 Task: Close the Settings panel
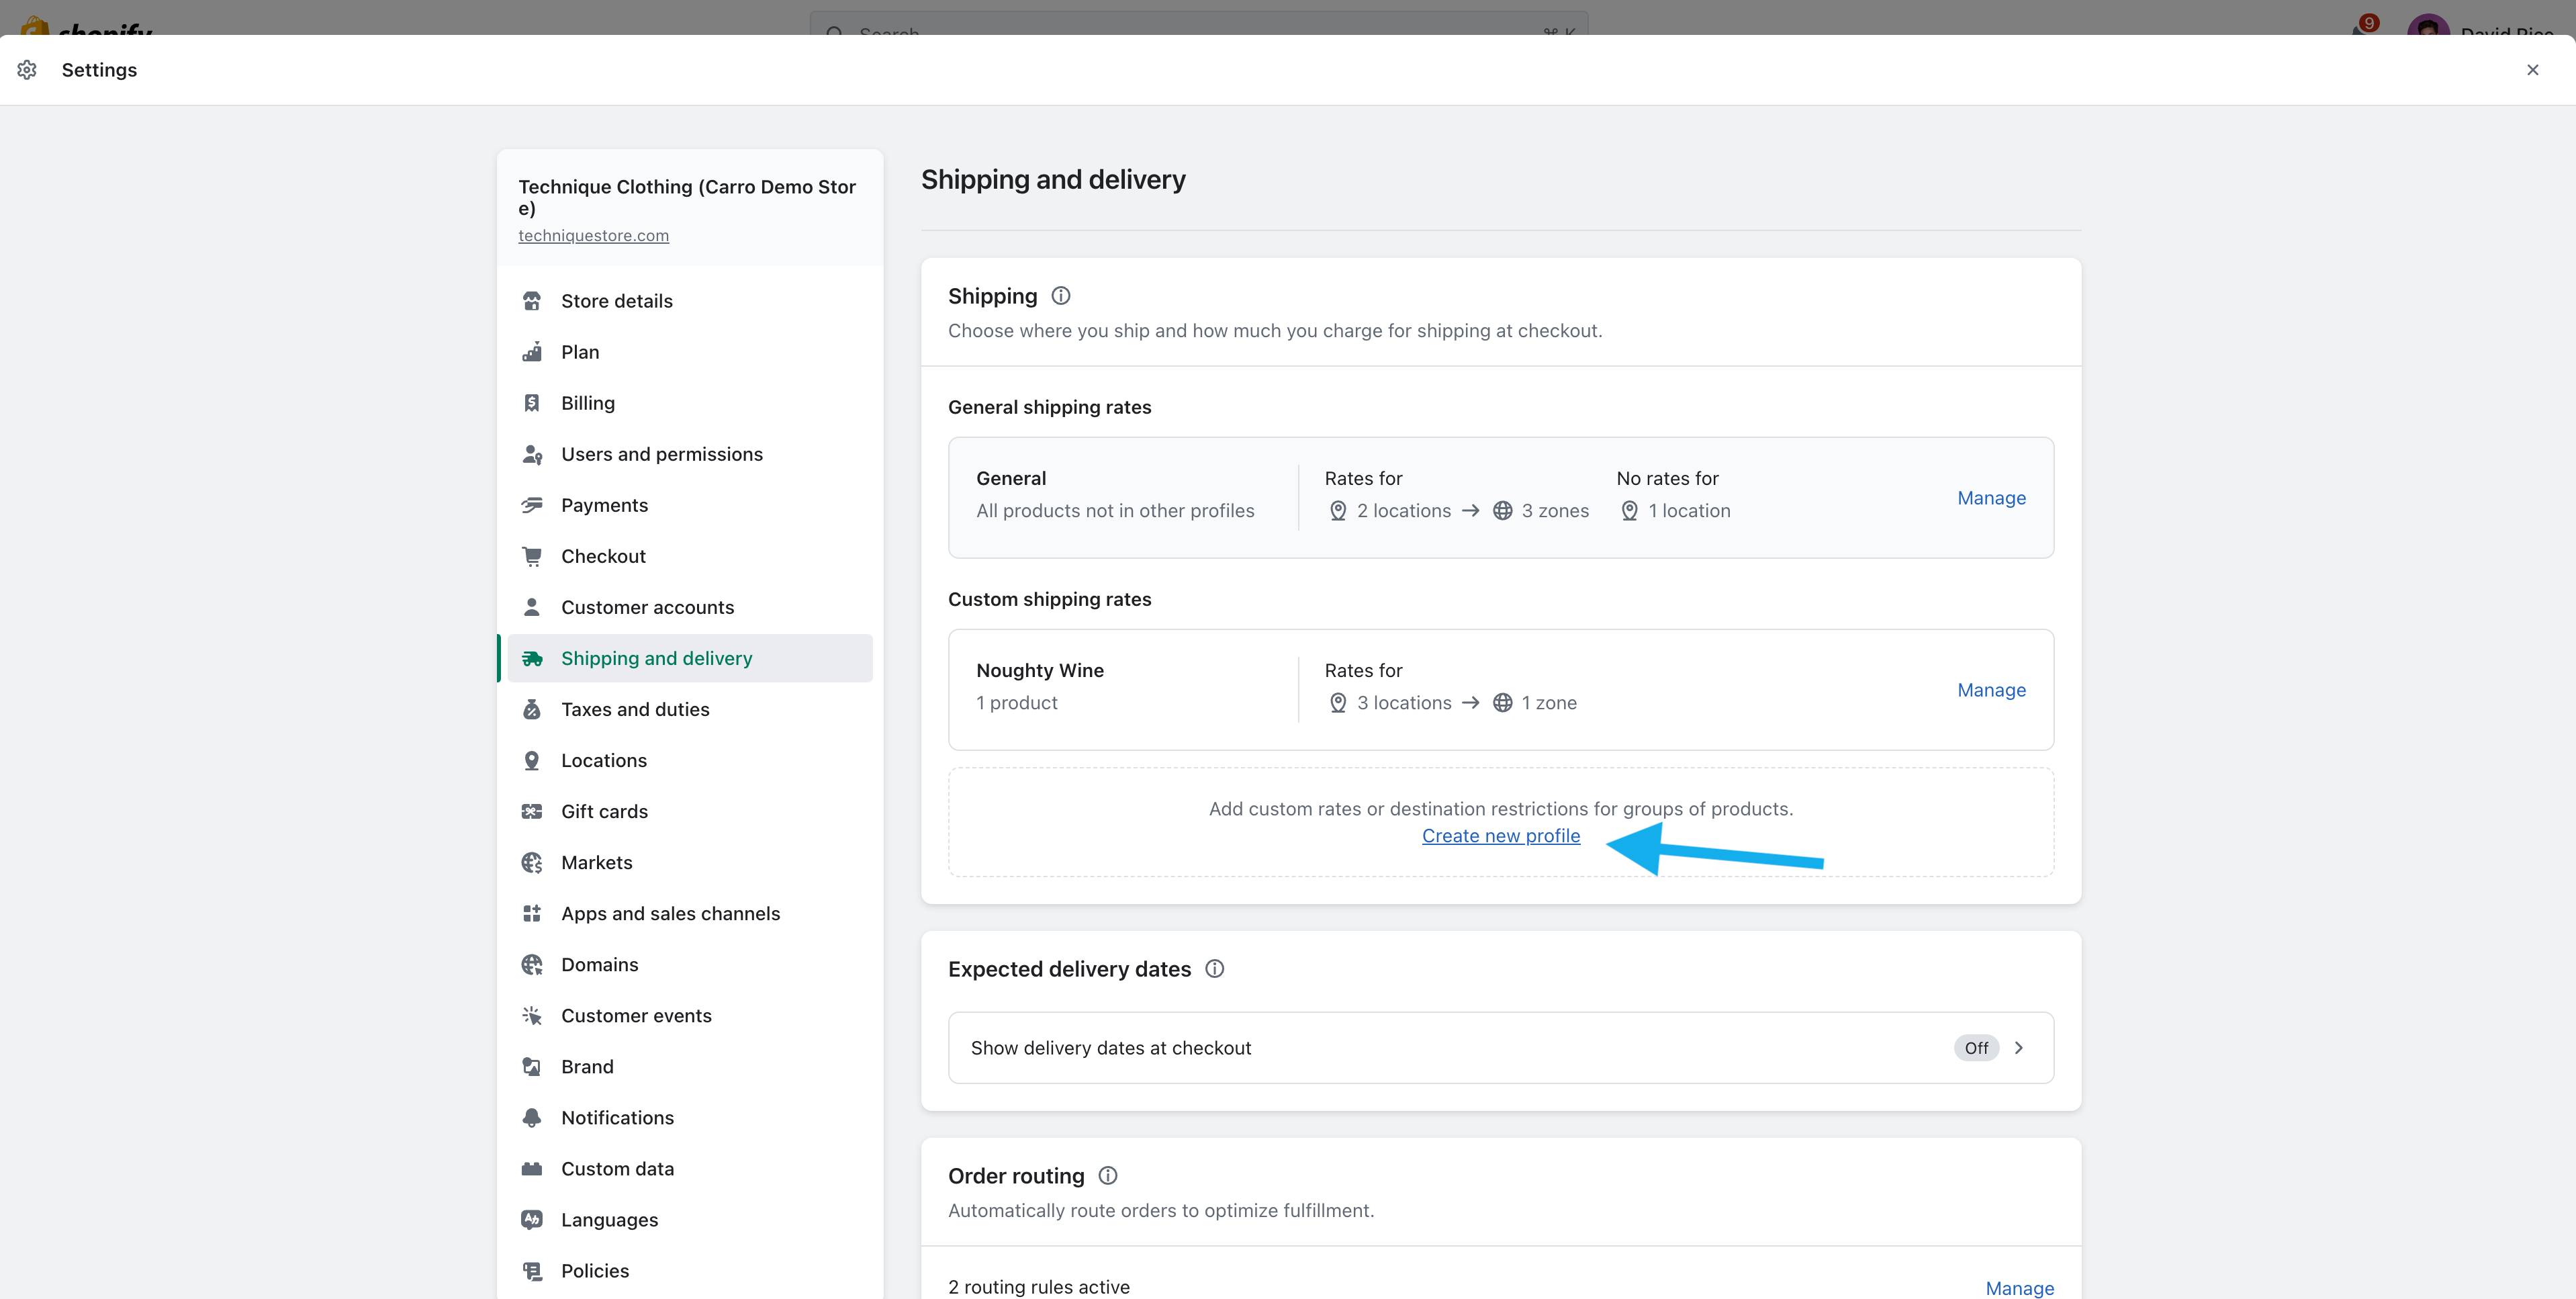(x=2532, y=70)
